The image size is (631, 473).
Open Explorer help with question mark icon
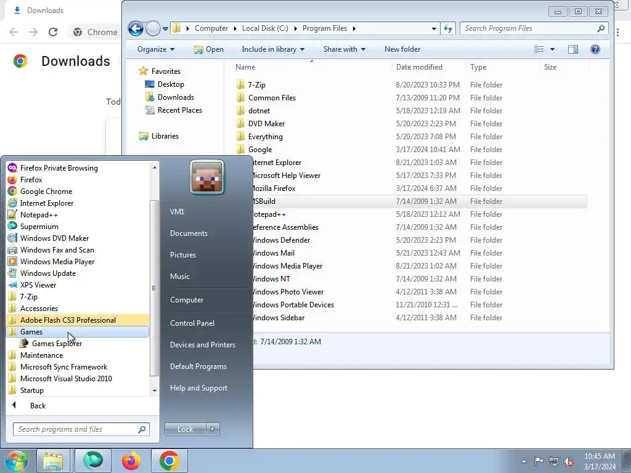[595, 49]
